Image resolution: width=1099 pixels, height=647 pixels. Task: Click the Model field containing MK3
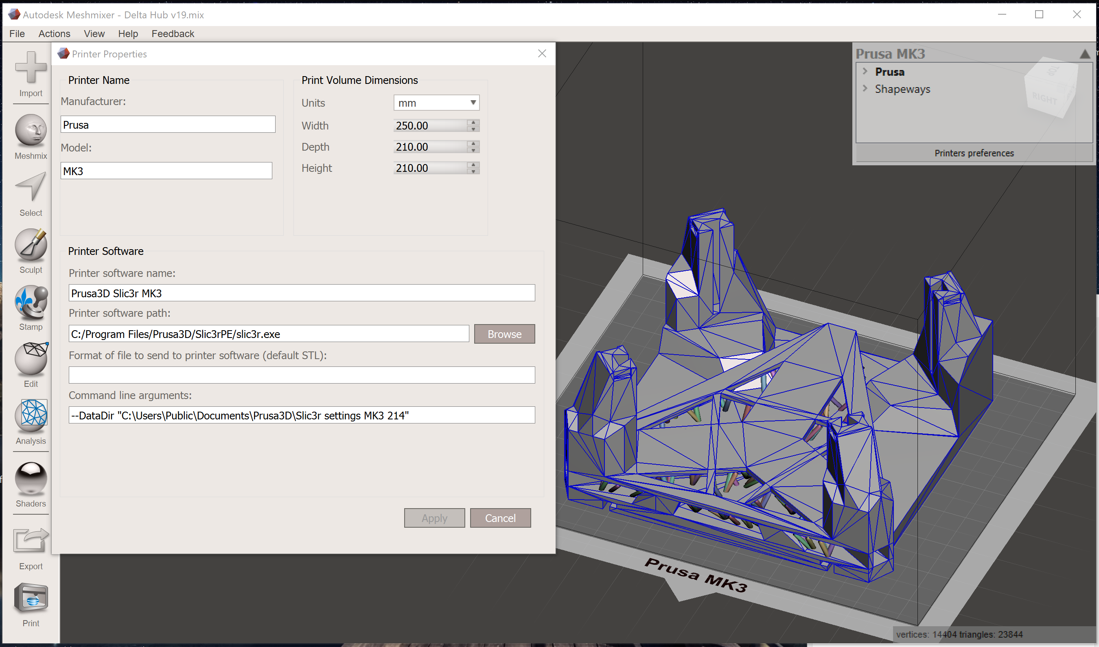pos(166,171)
